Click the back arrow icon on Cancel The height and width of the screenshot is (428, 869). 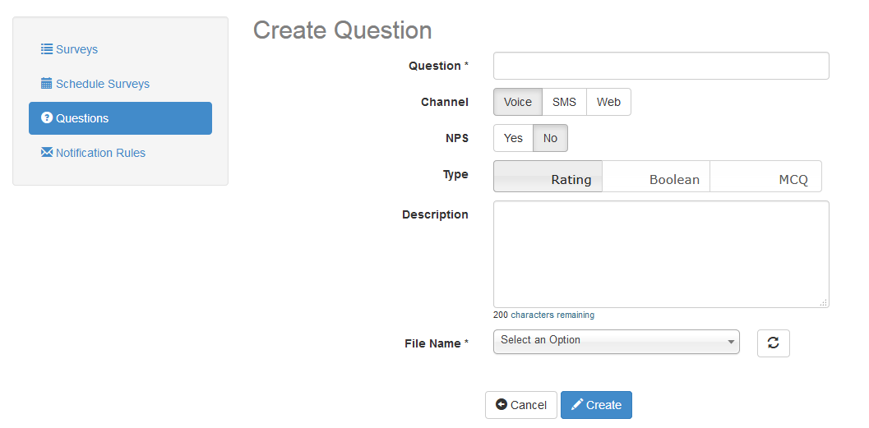pyautogui.click(x=502, y=405)
